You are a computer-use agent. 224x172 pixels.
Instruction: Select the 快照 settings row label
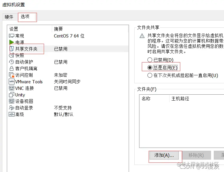20,55
